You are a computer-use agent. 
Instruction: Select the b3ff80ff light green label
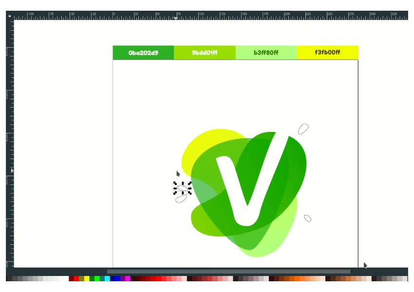click(266, 53)
